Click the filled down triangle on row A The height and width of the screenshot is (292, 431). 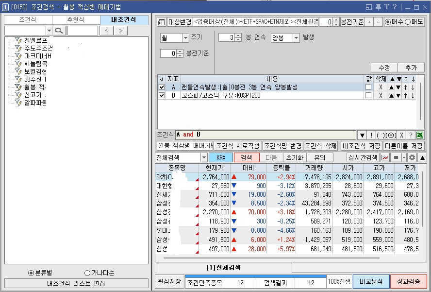(398, 87)
